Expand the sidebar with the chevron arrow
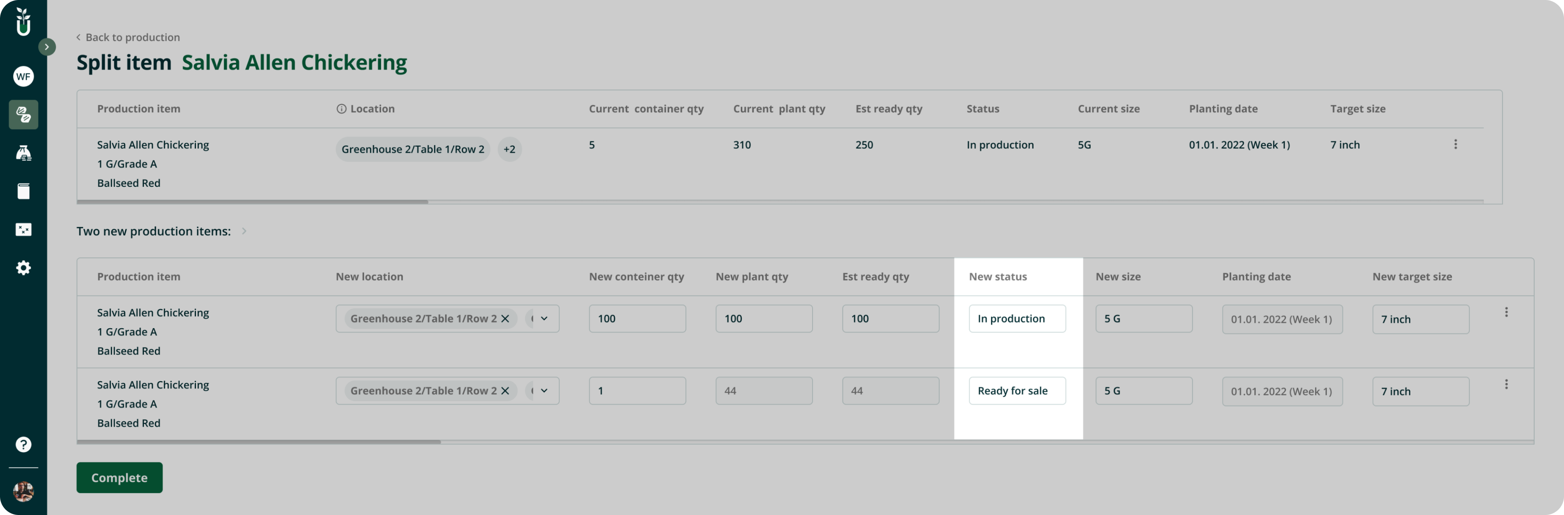Screen dimensions: 1564x515 click(47, 46)
